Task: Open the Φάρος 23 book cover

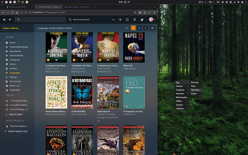Action: 134,47
